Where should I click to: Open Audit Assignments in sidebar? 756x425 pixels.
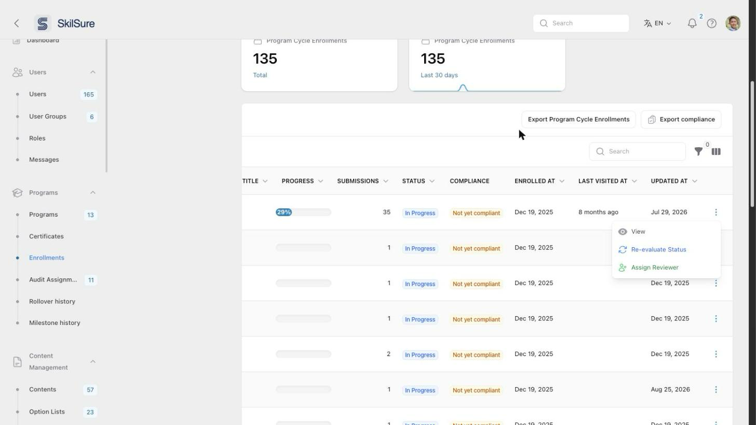pos(53,280)
